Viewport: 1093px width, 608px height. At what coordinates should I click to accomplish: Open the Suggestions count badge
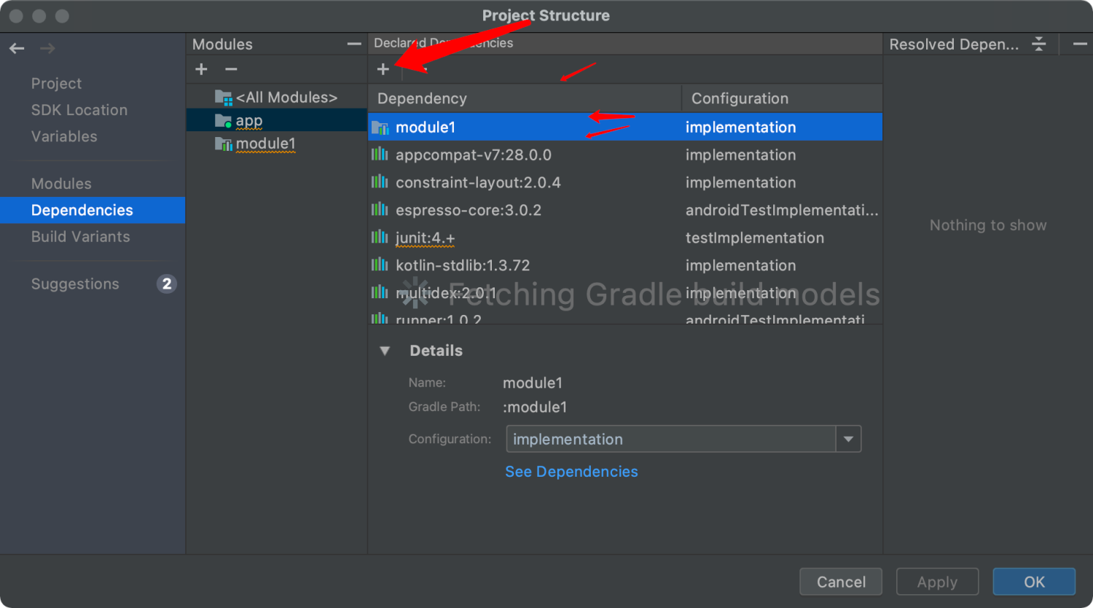167,284
